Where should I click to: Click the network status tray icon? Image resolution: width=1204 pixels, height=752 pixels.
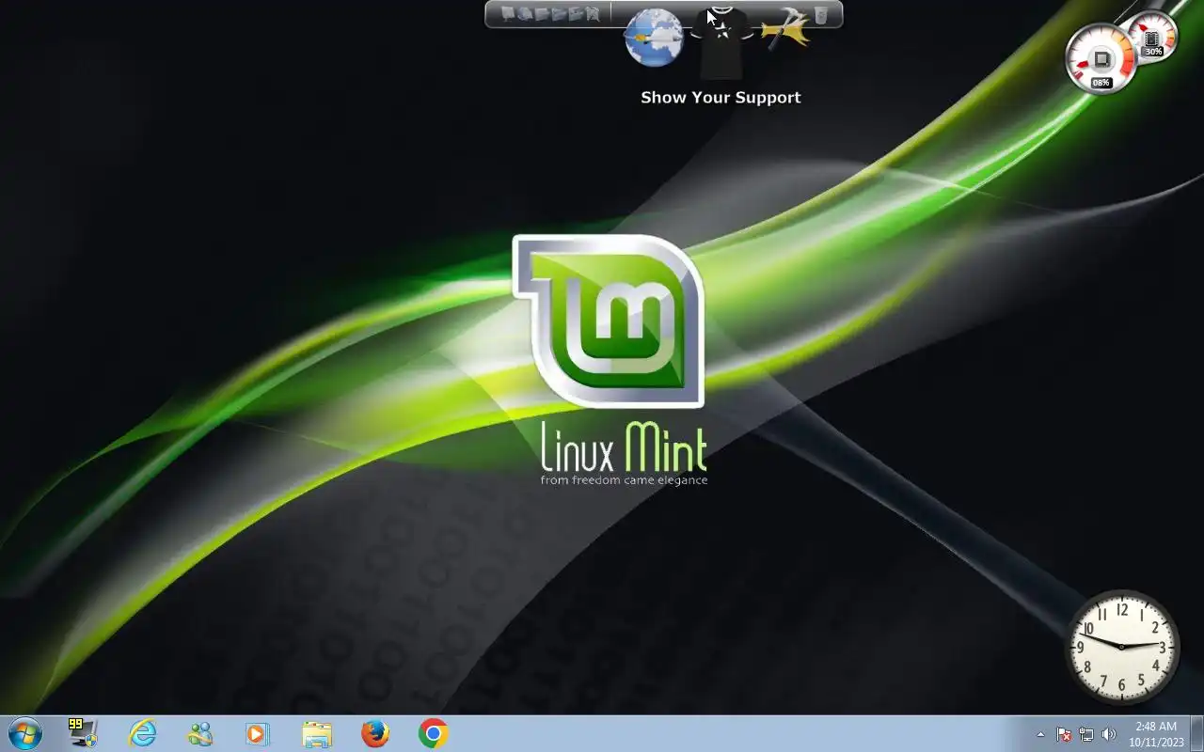(1086, 734)
